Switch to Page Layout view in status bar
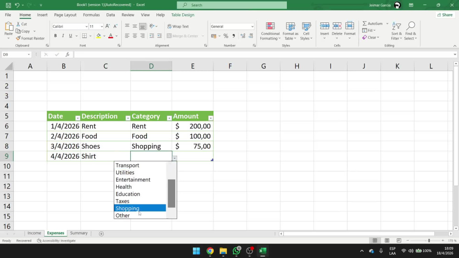 (x=386, y=241)
